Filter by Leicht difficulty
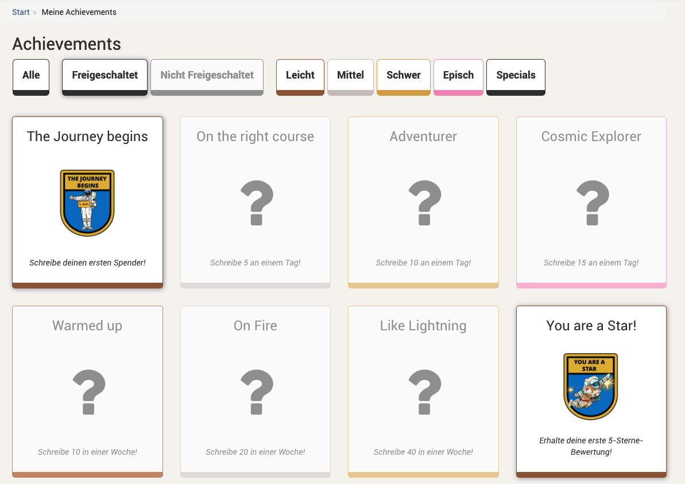The height and width of the screenshot is (484, 685). (300, 77)
